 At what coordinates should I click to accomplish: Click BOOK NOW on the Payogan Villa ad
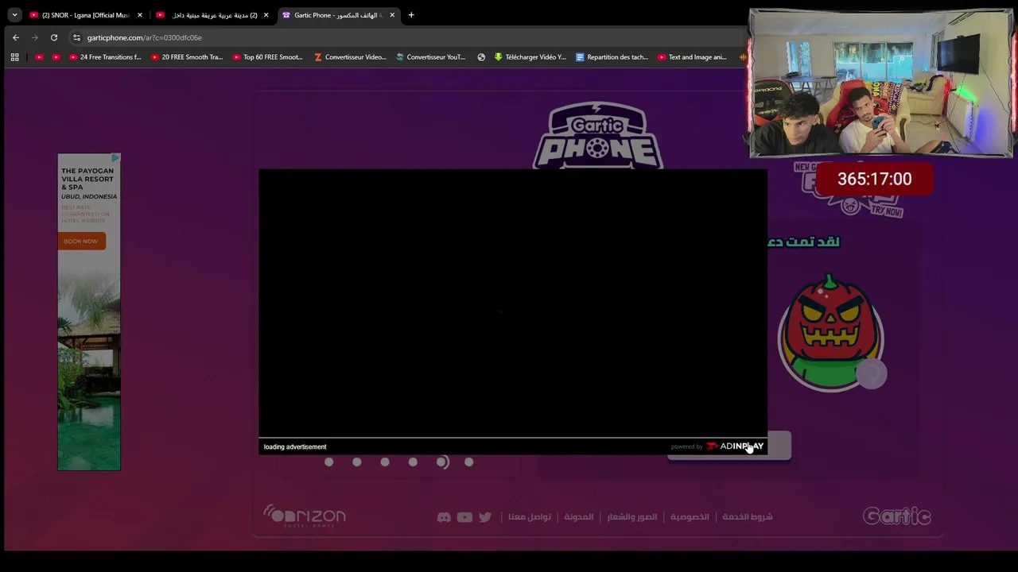click(81, 241)
